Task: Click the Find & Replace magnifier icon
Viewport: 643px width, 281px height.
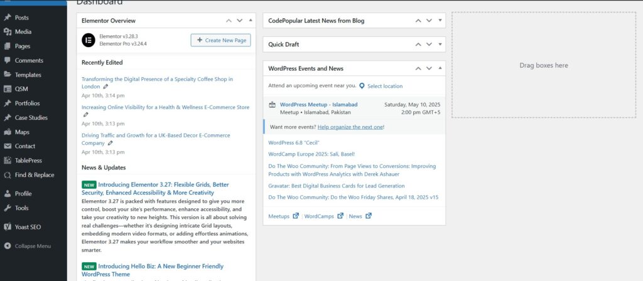Action: (8, 175)
